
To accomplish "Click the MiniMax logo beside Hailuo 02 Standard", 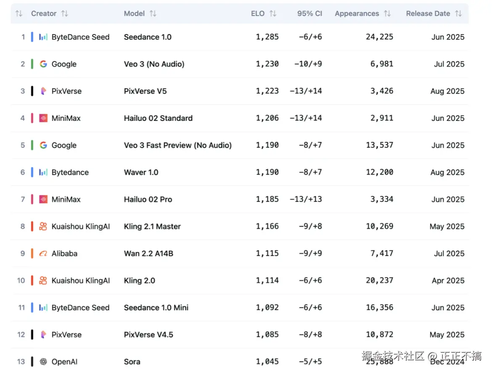I will point(43,118).
